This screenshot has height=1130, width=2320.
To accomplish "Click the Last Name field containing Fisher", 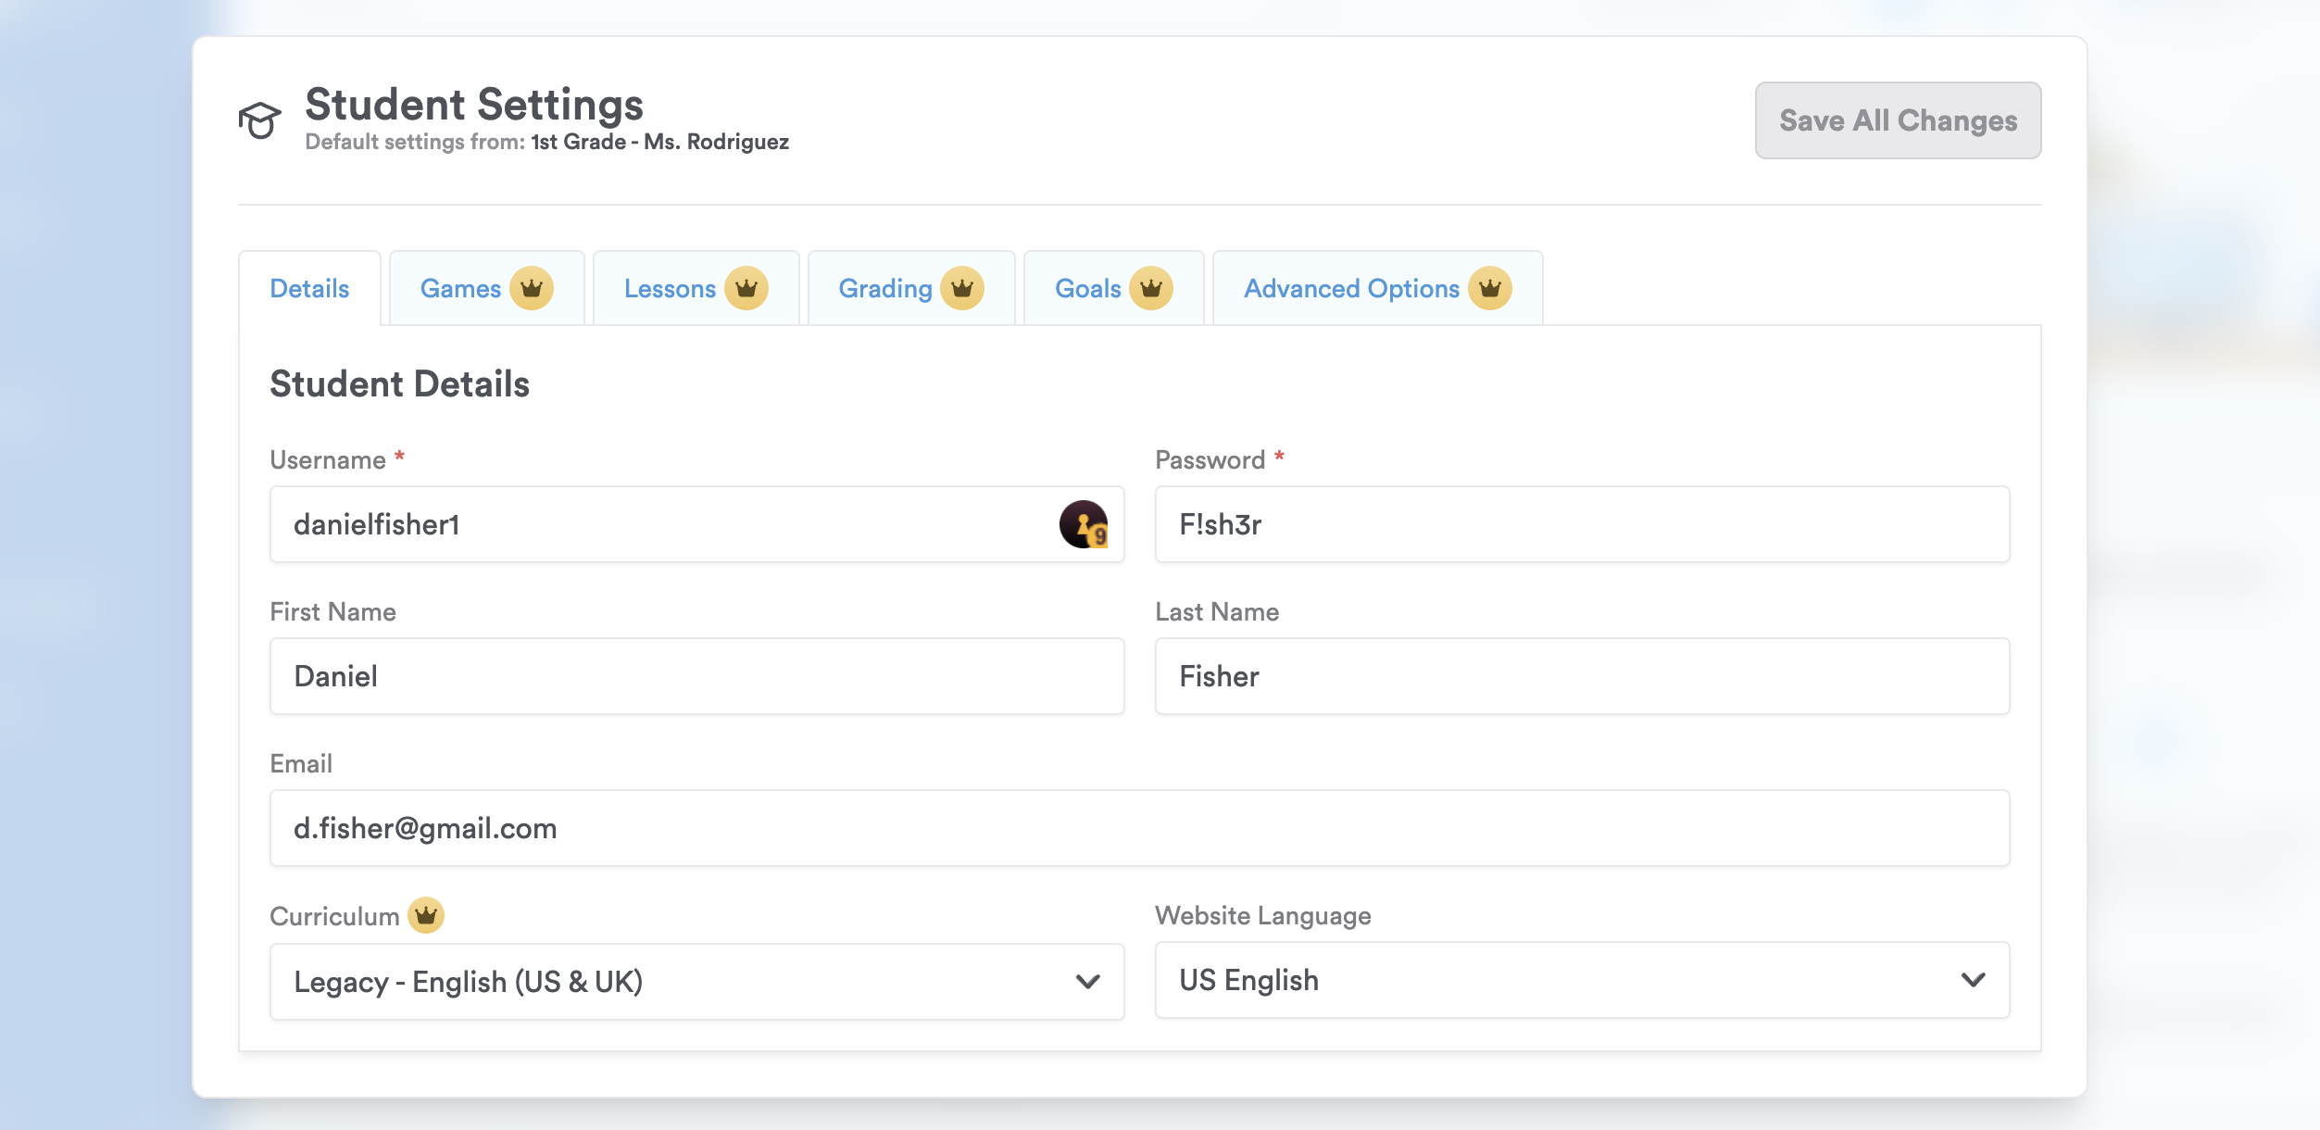I will [1582, 677].
